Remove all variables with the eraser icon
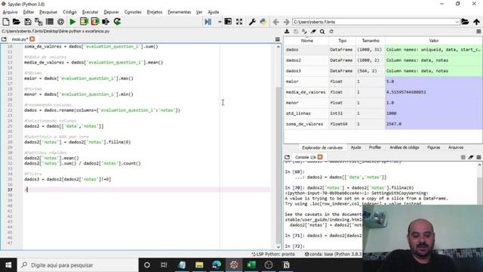Image resolution: width=483 pixels, height=272 pixels. (x=313, y=32)
